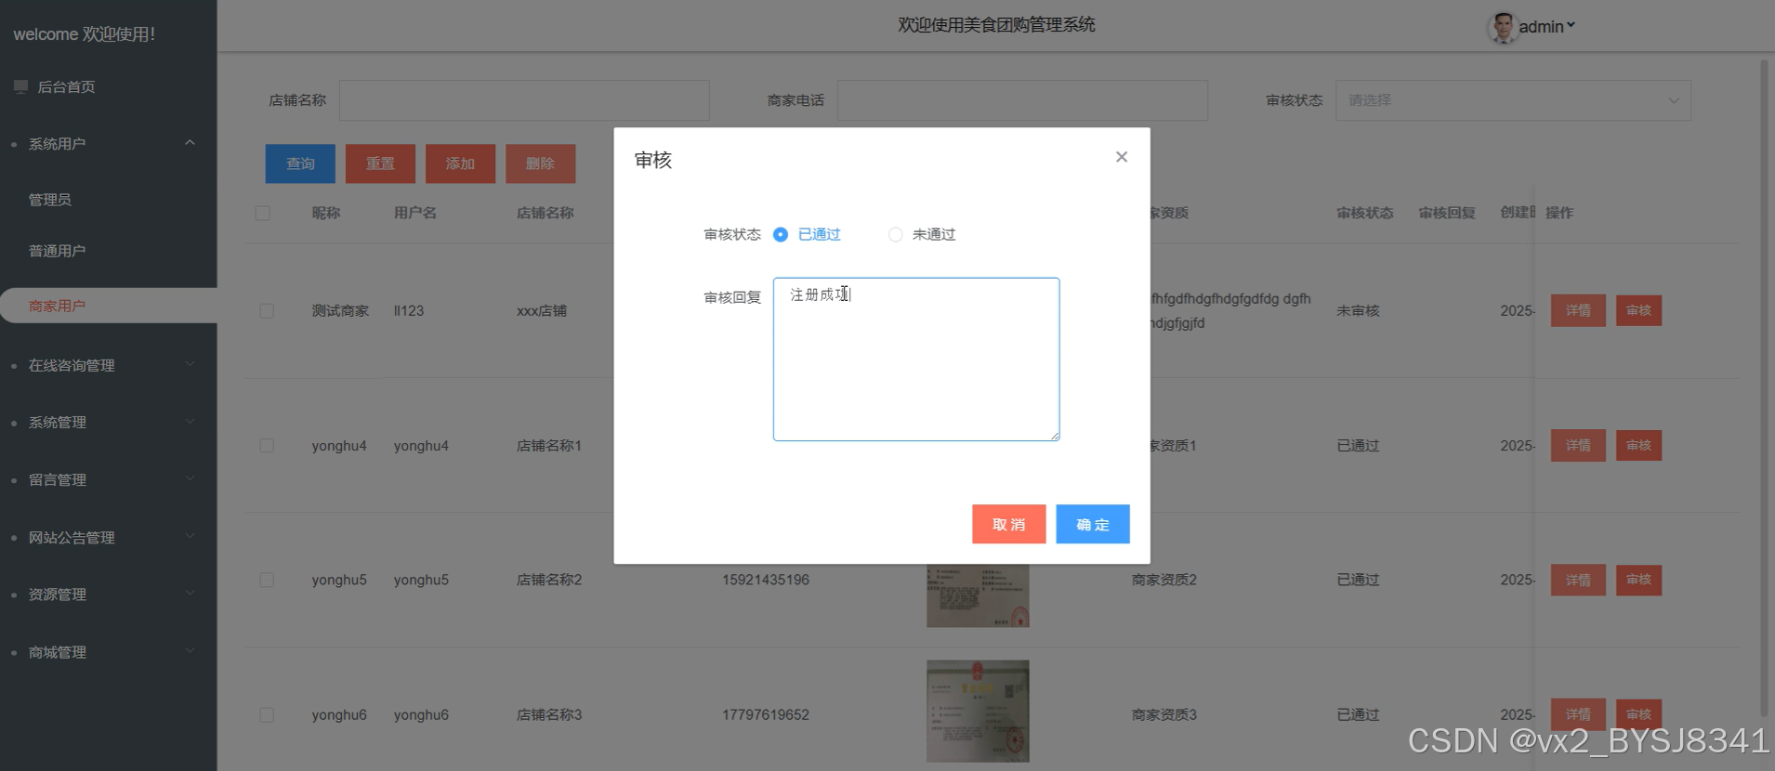Expand the 留言管理 menu chevron
This screenshot has width=1775, height=771.
point(190,479)
